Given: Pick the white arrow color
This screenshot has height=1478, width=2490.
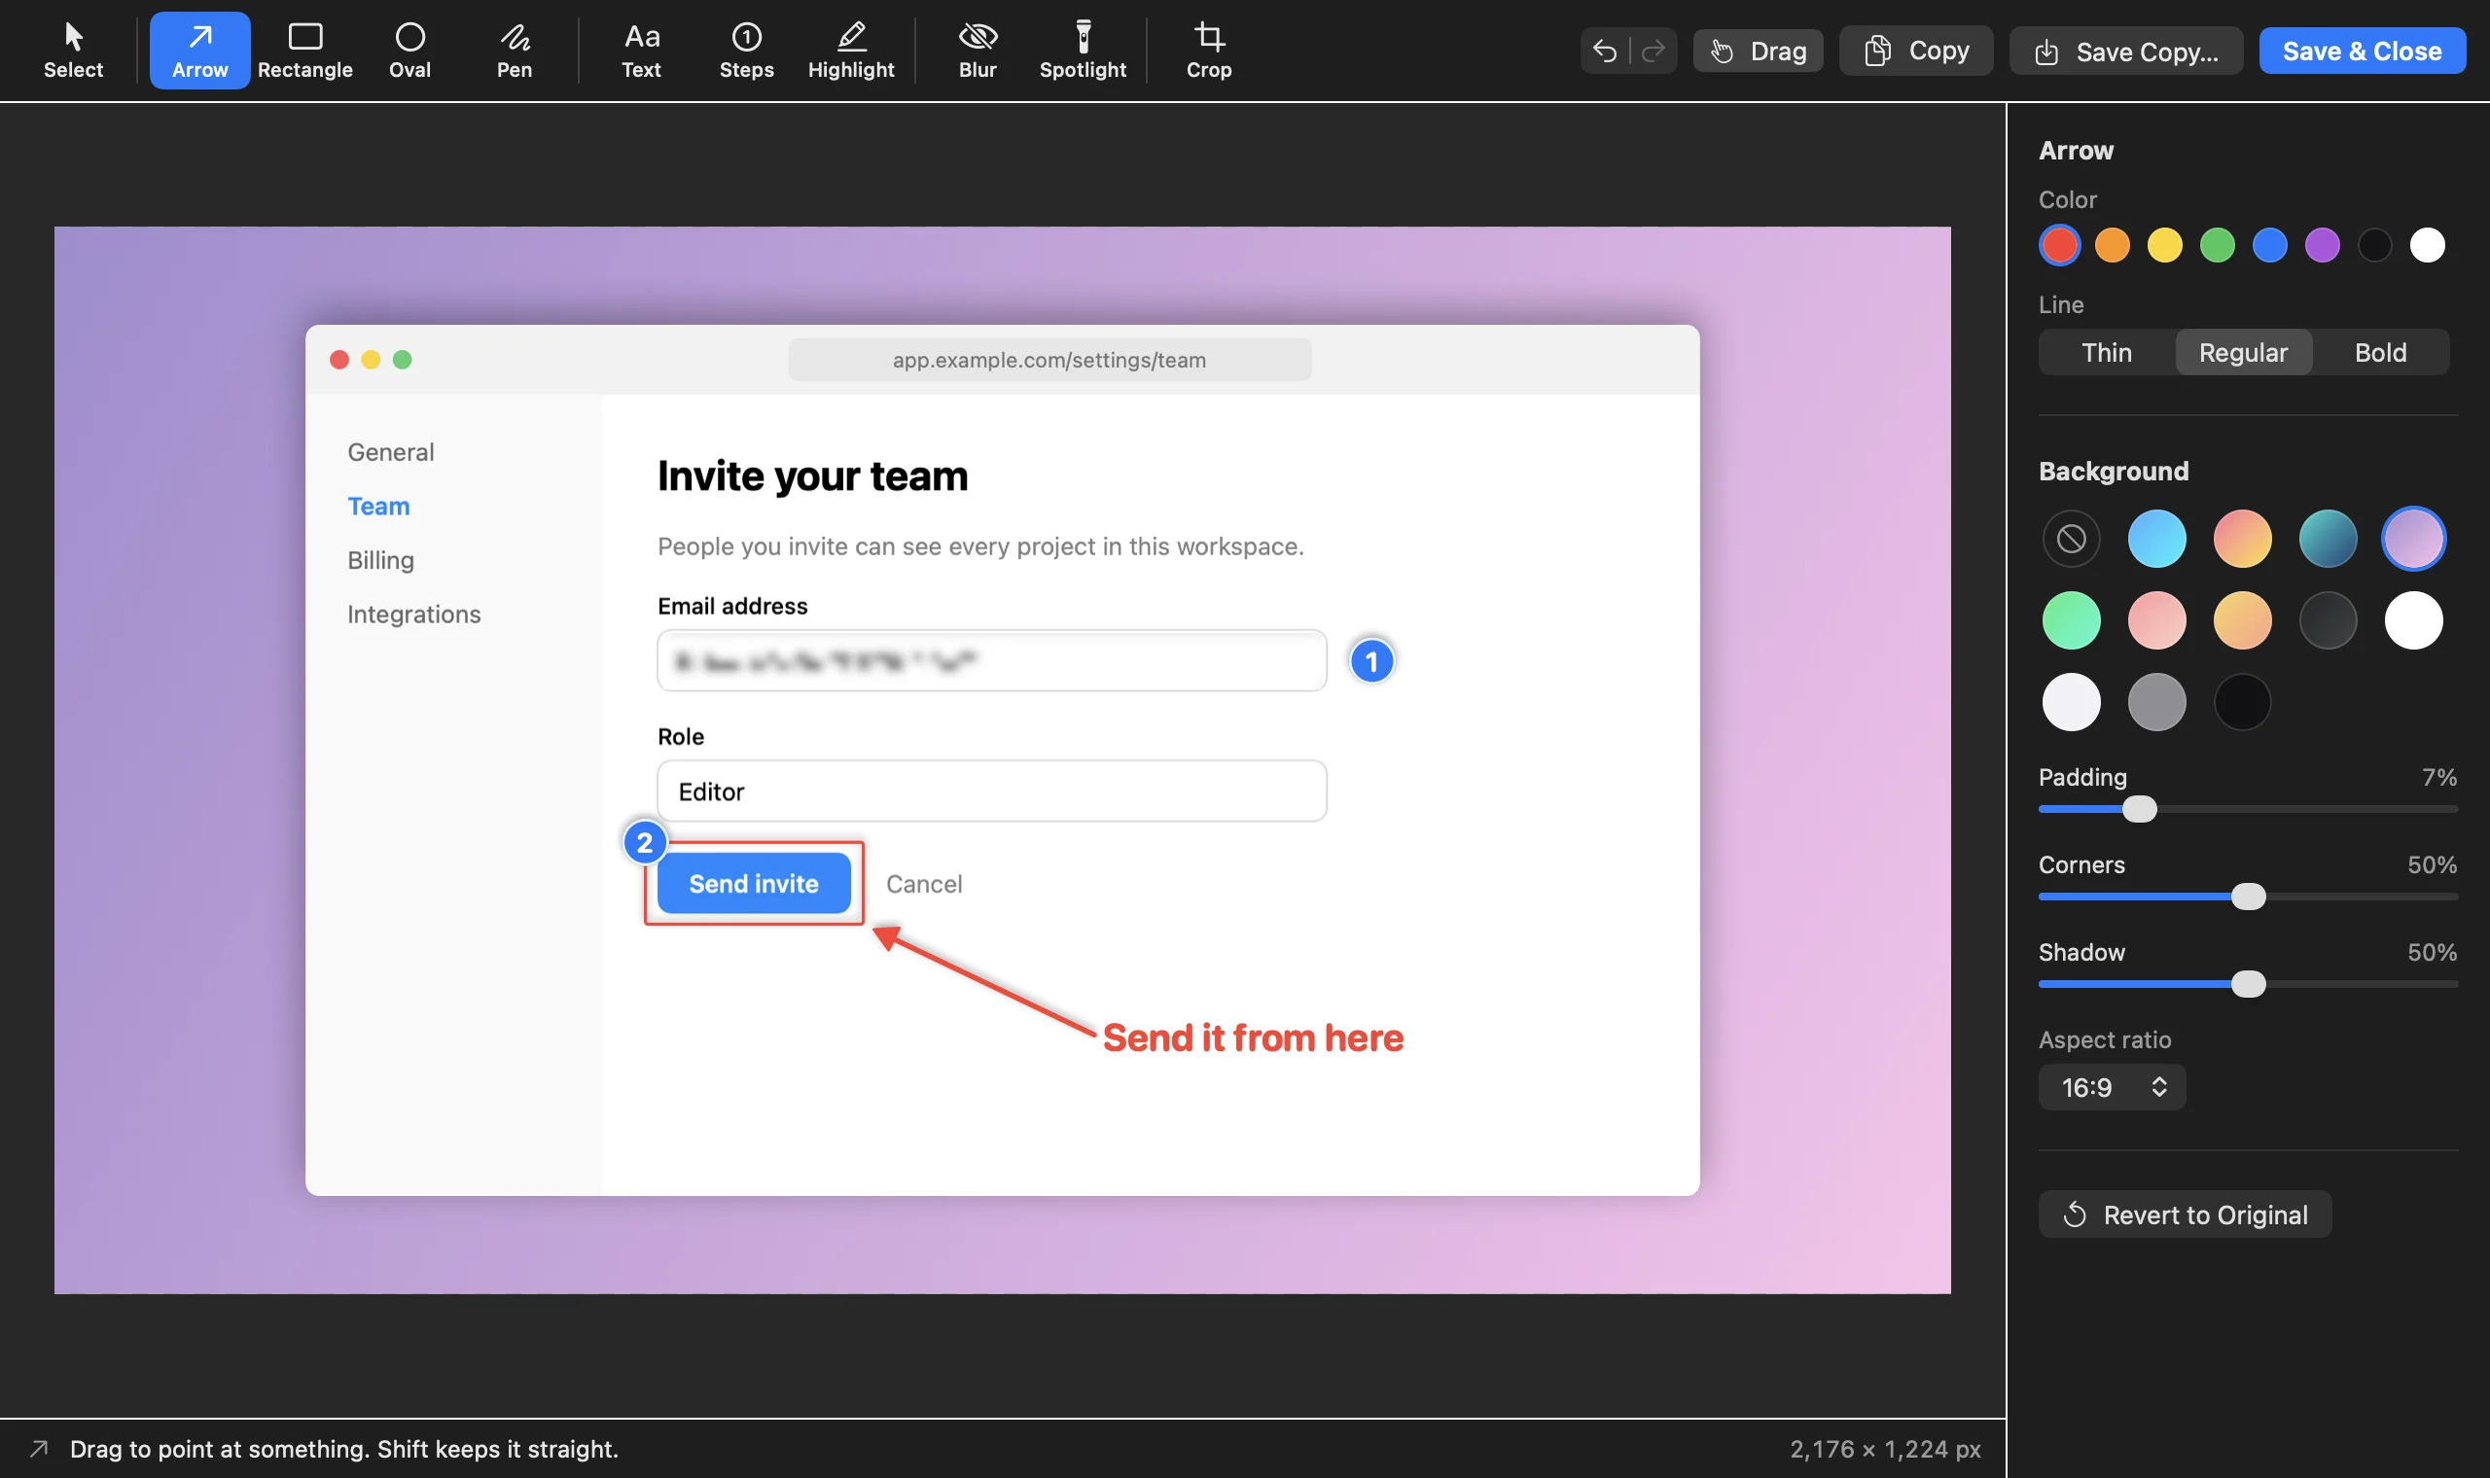Looking at the screenshot, I should [2427, 245].
